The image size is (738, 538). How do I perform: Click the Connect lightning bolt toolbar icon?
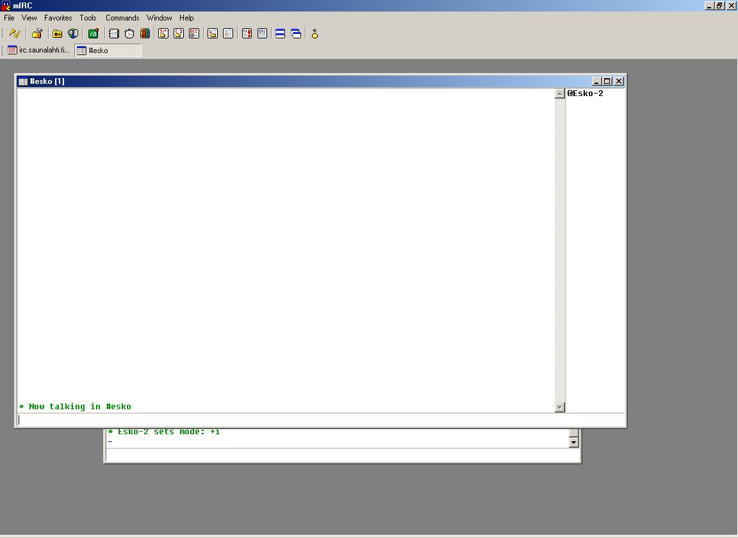point(15,33)
